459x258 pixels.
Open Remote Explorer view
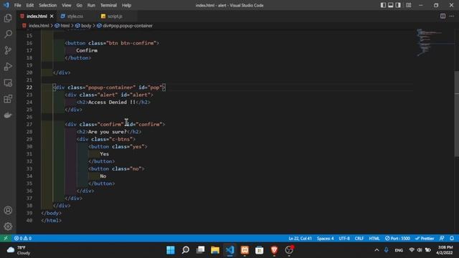(x=8, y=83)
